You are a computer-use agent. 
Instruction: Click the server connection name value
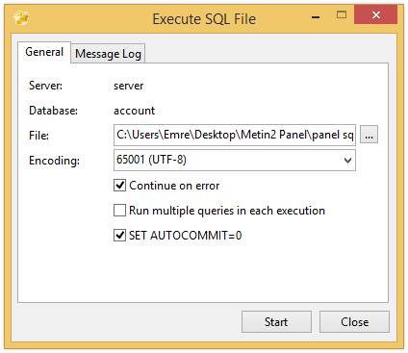click(128, 86)
